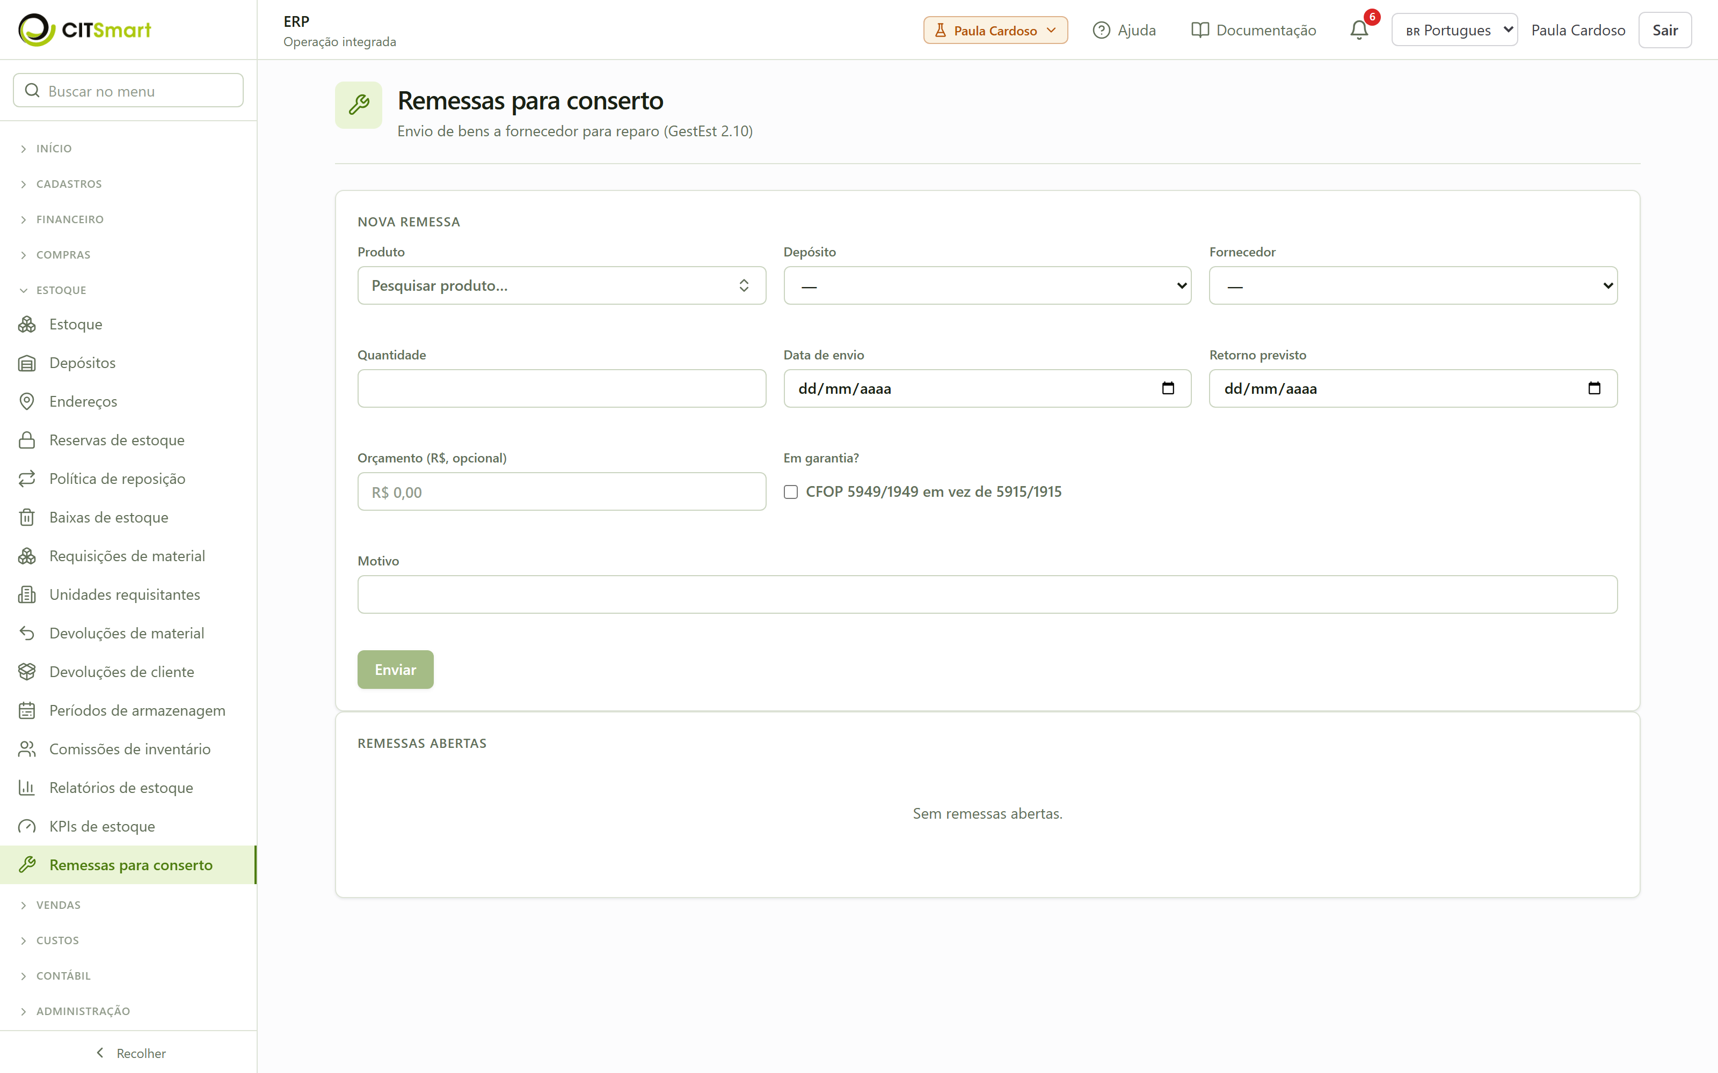Viewport: 1718px width, 1073px height.
Task: Click the Períodos de armazenagem calendar icon
Action: (27, 710)
